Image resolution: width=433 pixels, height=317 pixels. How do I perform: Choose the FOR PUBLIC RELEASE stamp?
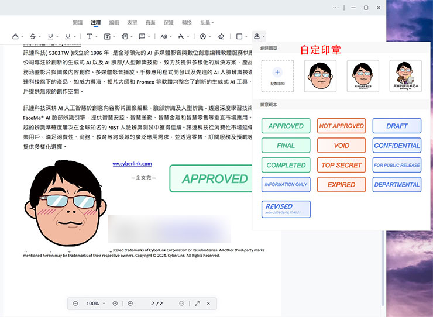click(397, 165)
